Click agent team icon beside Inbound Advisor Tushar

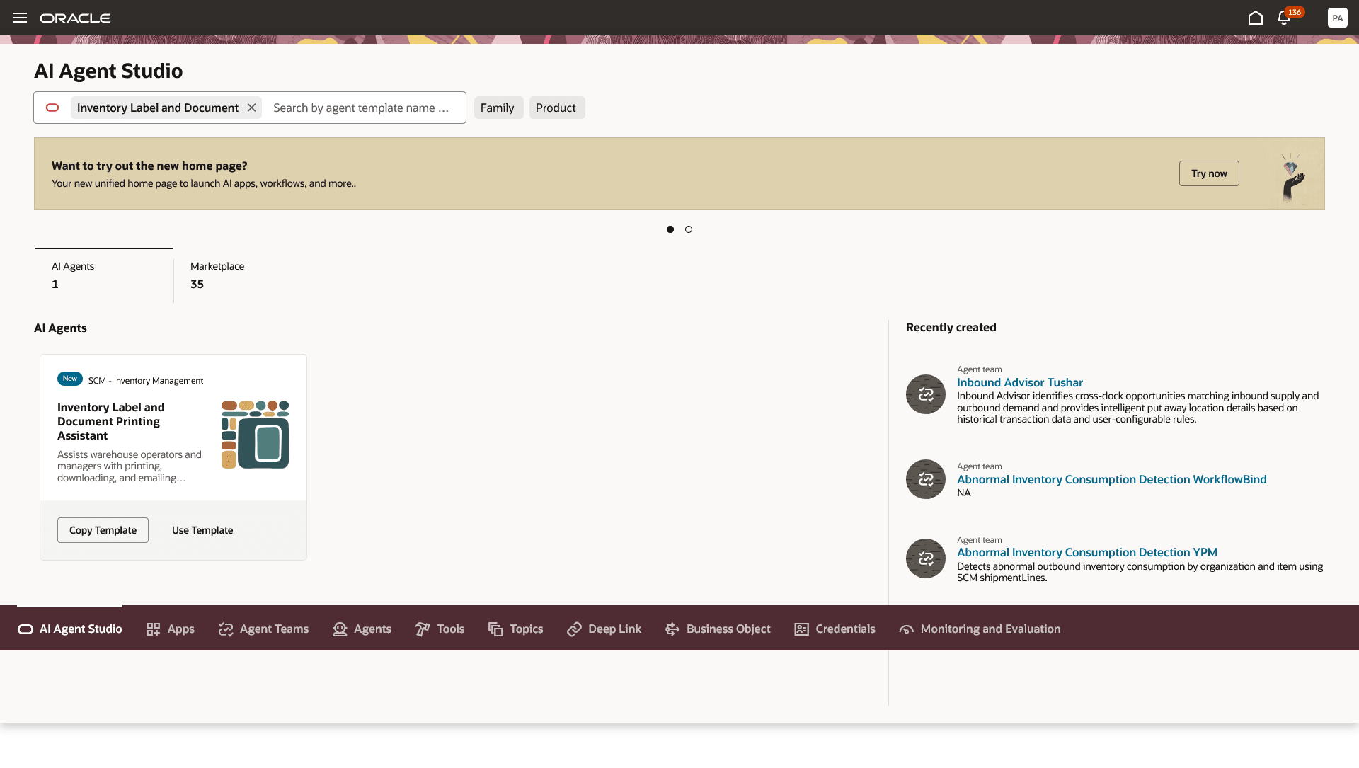point(926,394)
